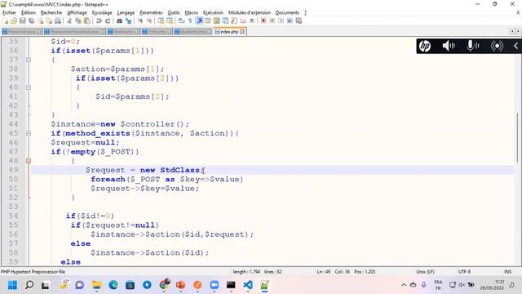Mute the microphone in the HP overlay
This screenshot has width=522, height=294.
pos(472,46)
